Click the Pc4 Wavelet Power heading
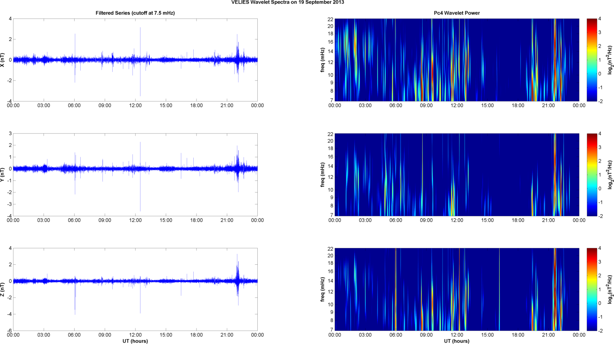The image size is (614, 344). 456,13
